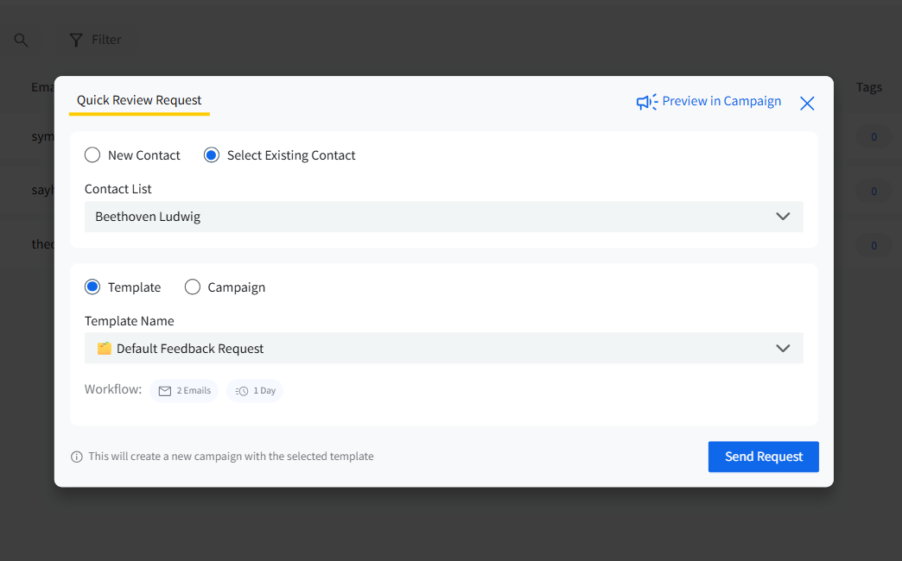Click the Tags column header
902x561 pixels.
pos(868,87)
